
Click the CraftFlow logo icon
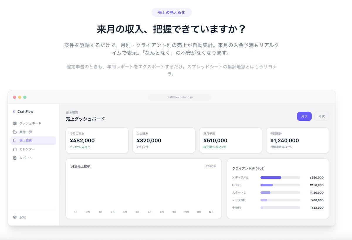coord(14,112)
